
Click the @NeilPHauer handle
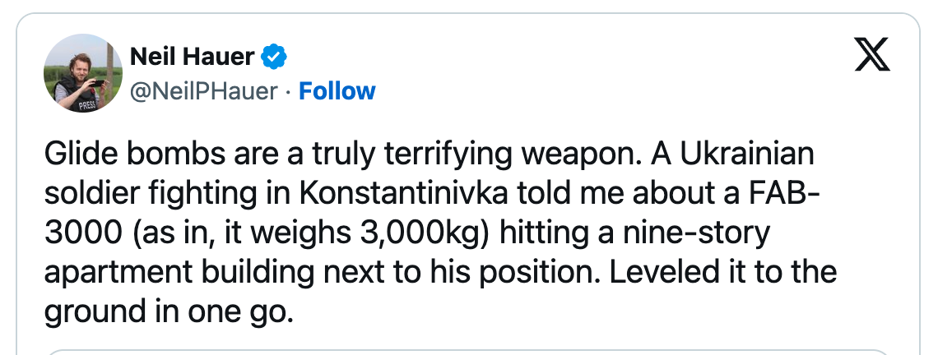[204, 90]
